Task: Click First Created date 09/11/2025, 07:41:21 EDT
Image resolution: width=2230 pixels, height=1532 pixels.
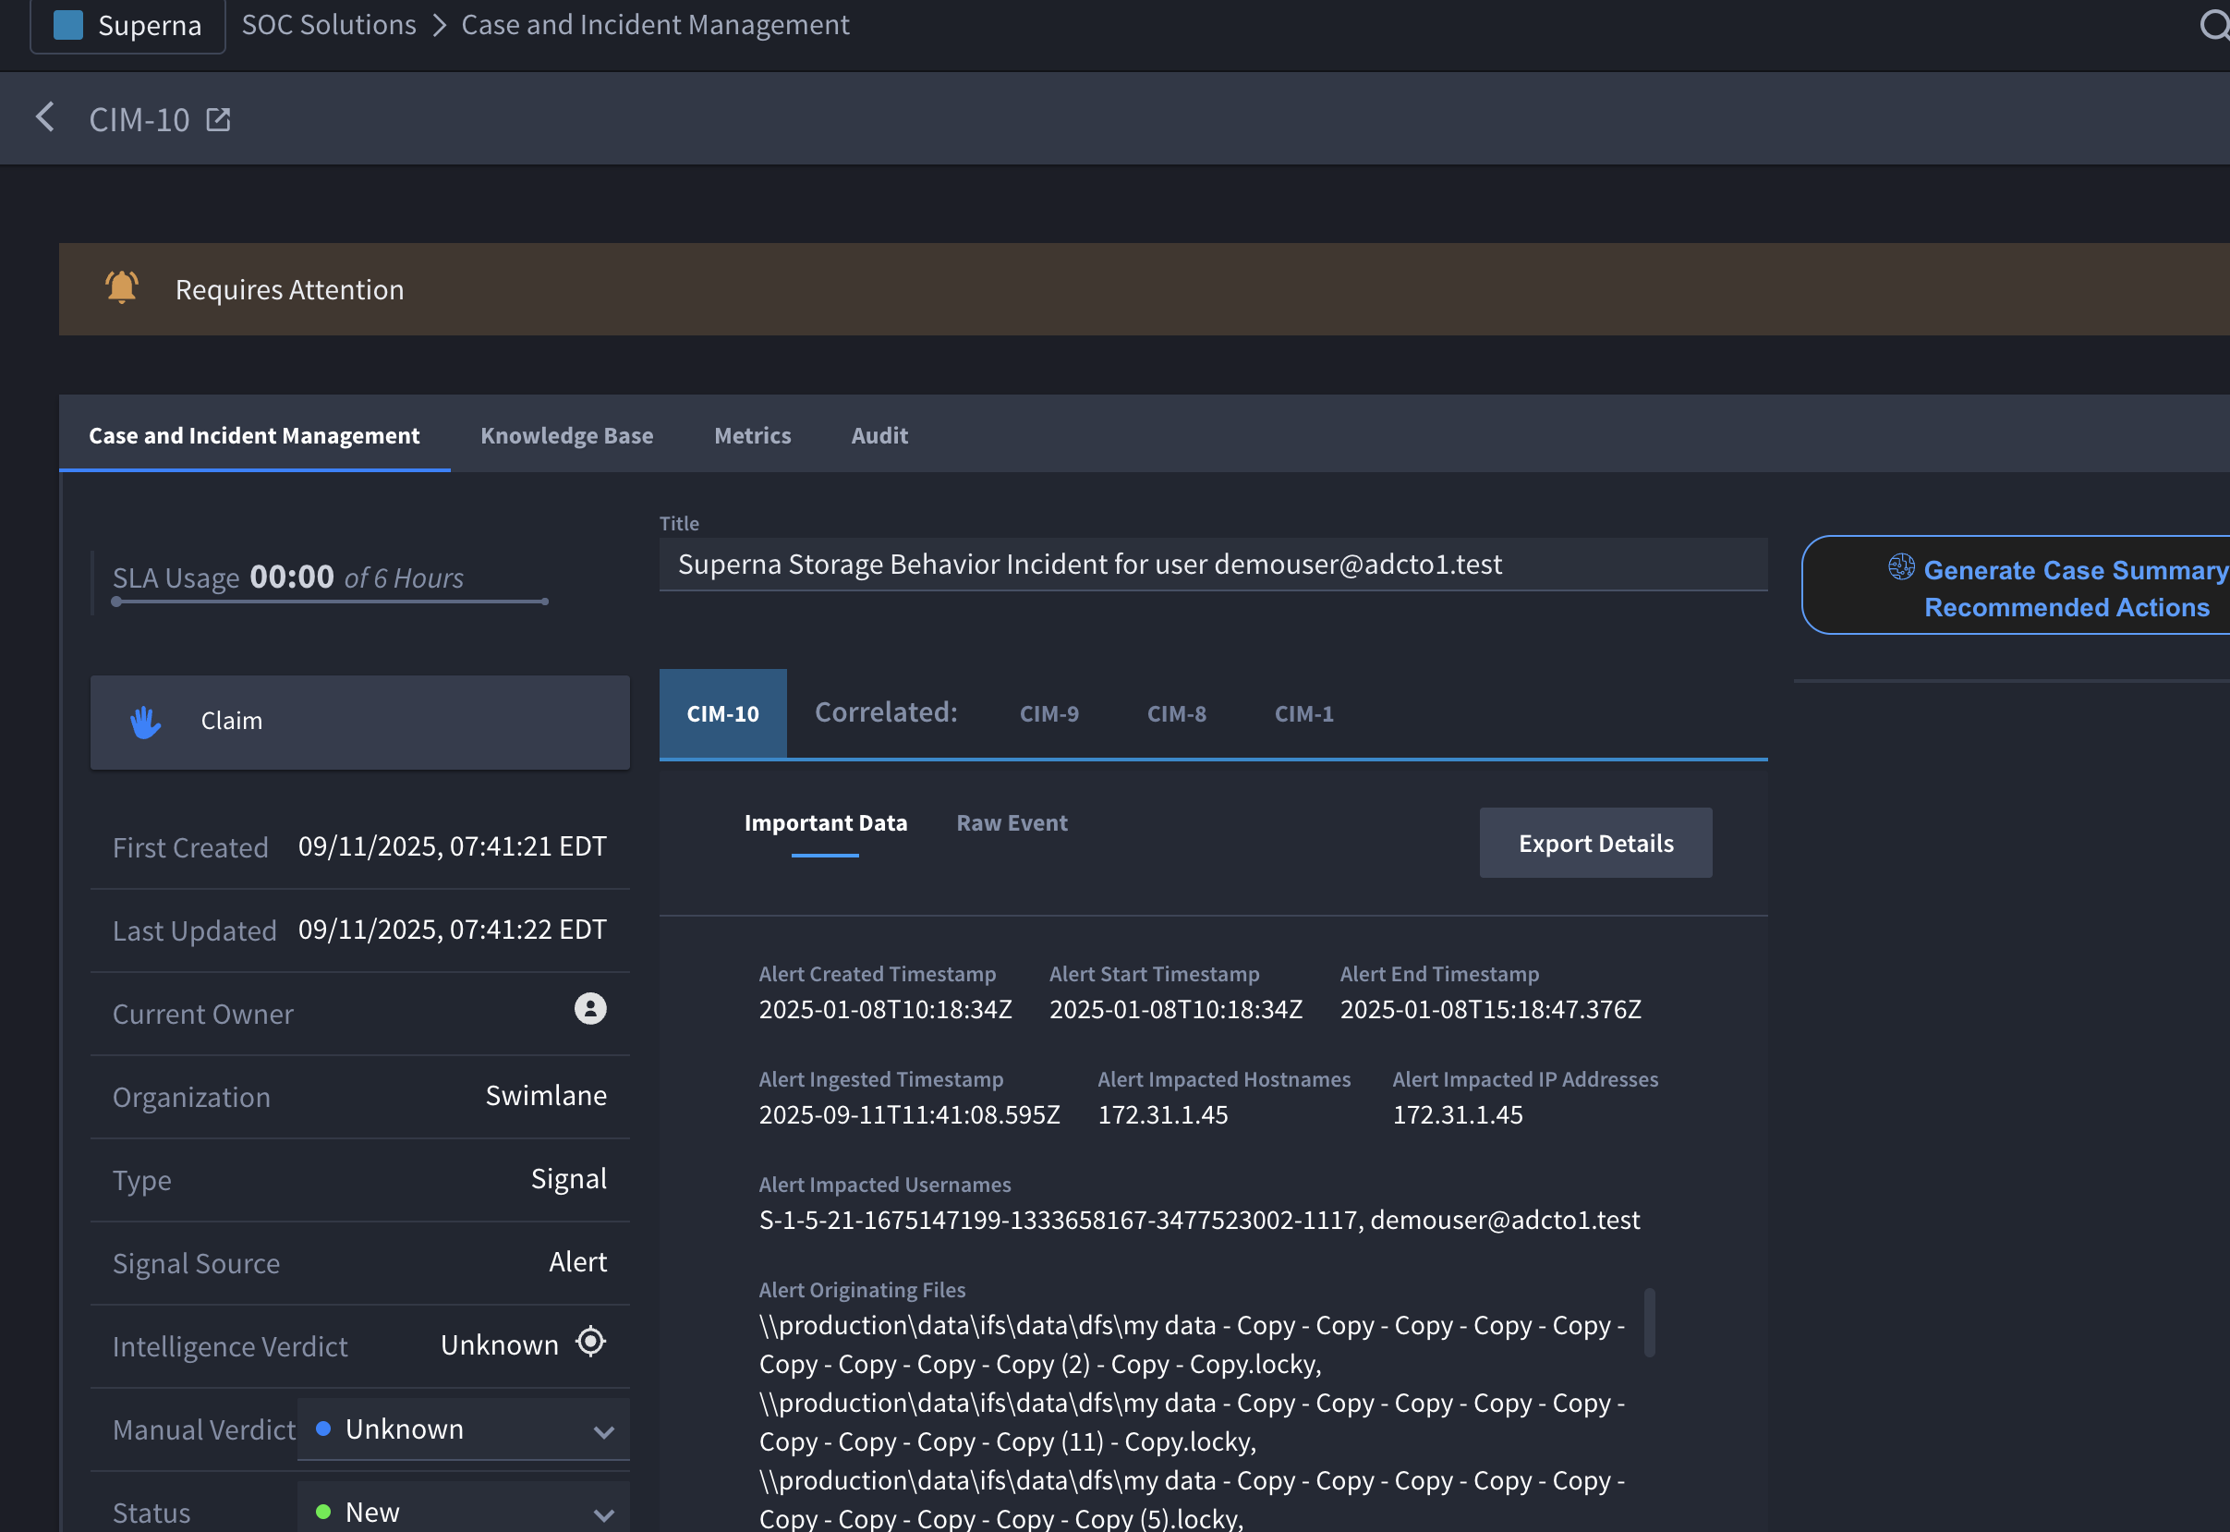Action: [x=452, y=845]
